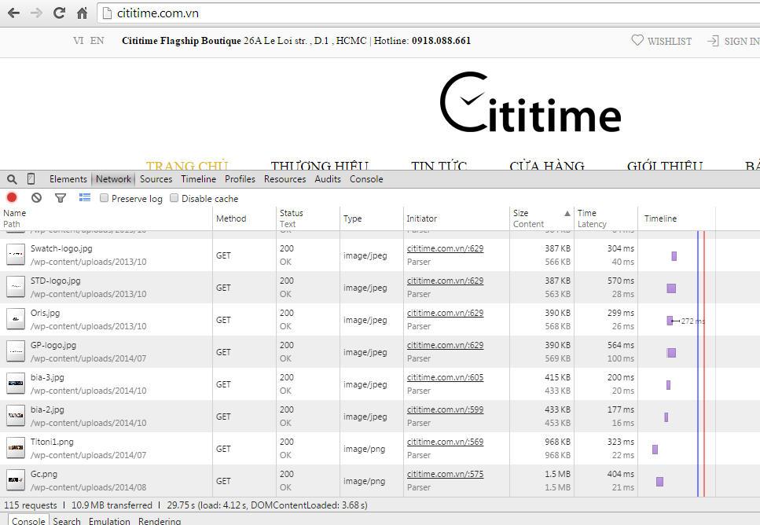Open the drawer Console tab
Screen dimensions: 760x525
(x=28, y=520)
